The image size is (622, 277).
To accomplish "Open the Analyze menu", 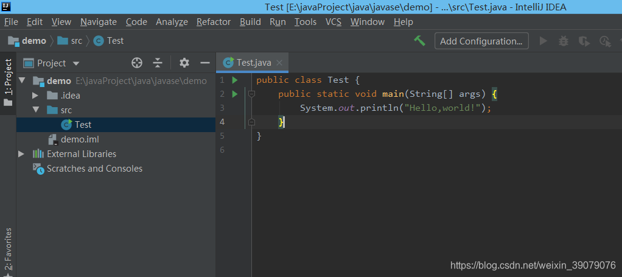I will pos(172,22).
